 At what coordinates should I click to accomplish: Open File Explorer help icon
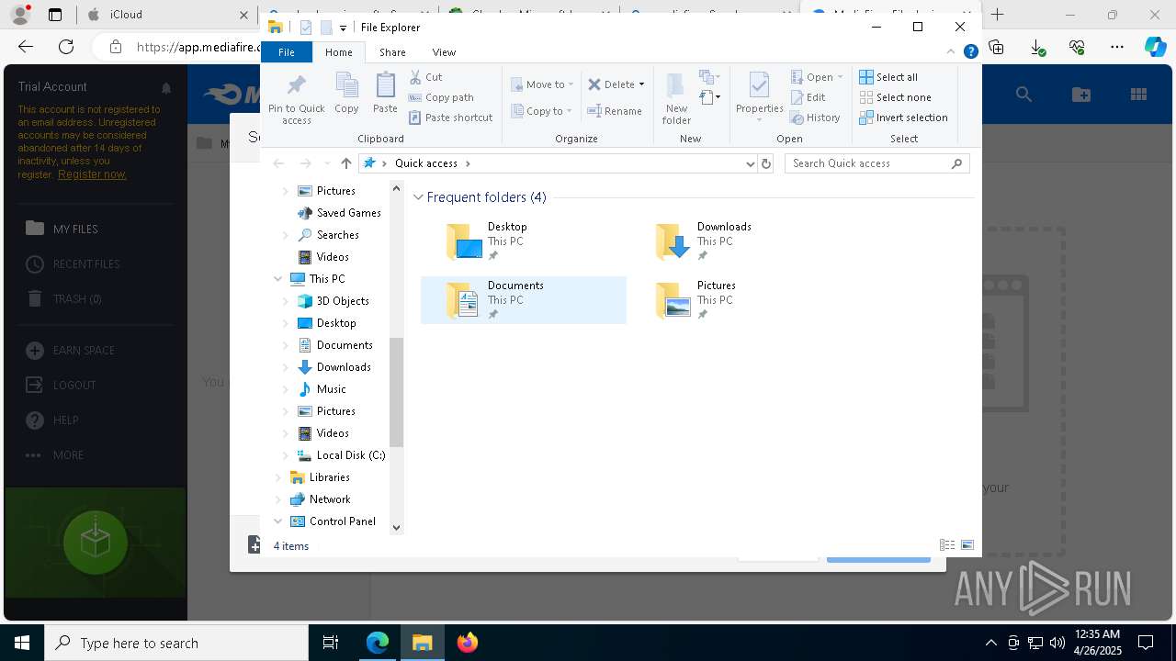point(970,52)
